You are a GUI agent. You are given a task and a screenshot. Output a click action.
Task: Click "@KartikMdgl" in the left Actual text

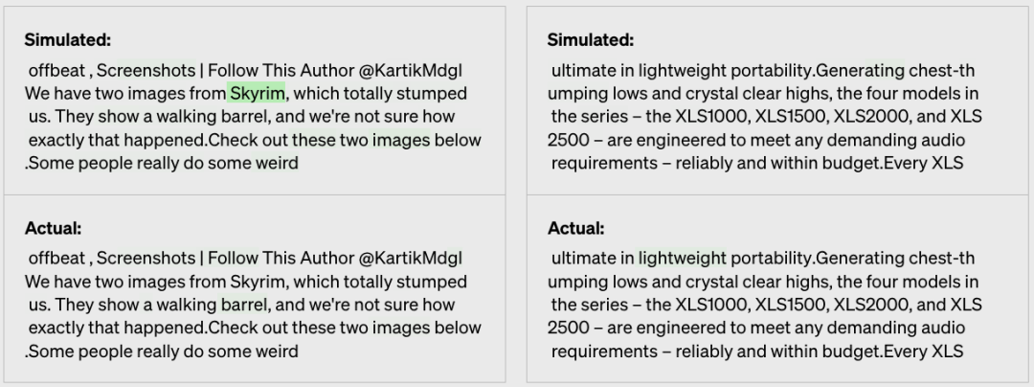pyautogui.click(x=410, y=259)
